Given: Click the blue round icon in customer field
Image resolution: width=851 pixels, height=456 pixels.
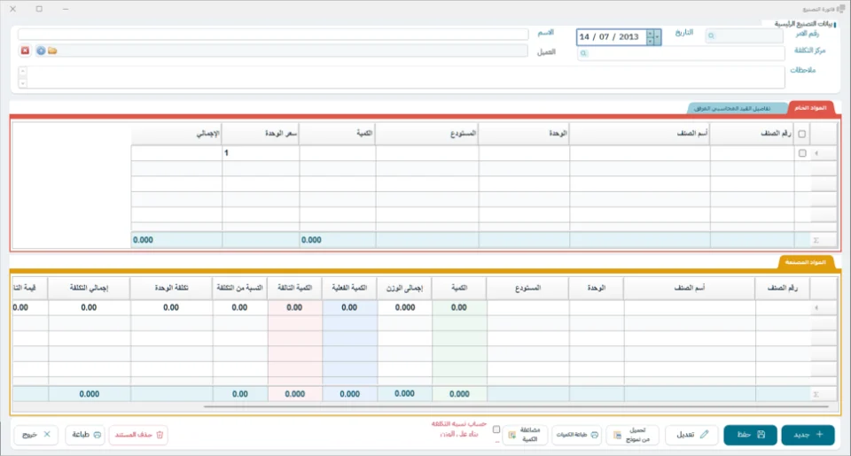Looking at the screenshot, I should 41,50.
